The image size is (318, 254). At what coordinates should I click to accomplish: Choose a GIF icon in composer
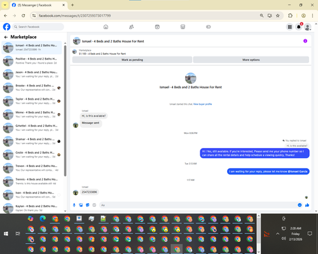point(94,205)
